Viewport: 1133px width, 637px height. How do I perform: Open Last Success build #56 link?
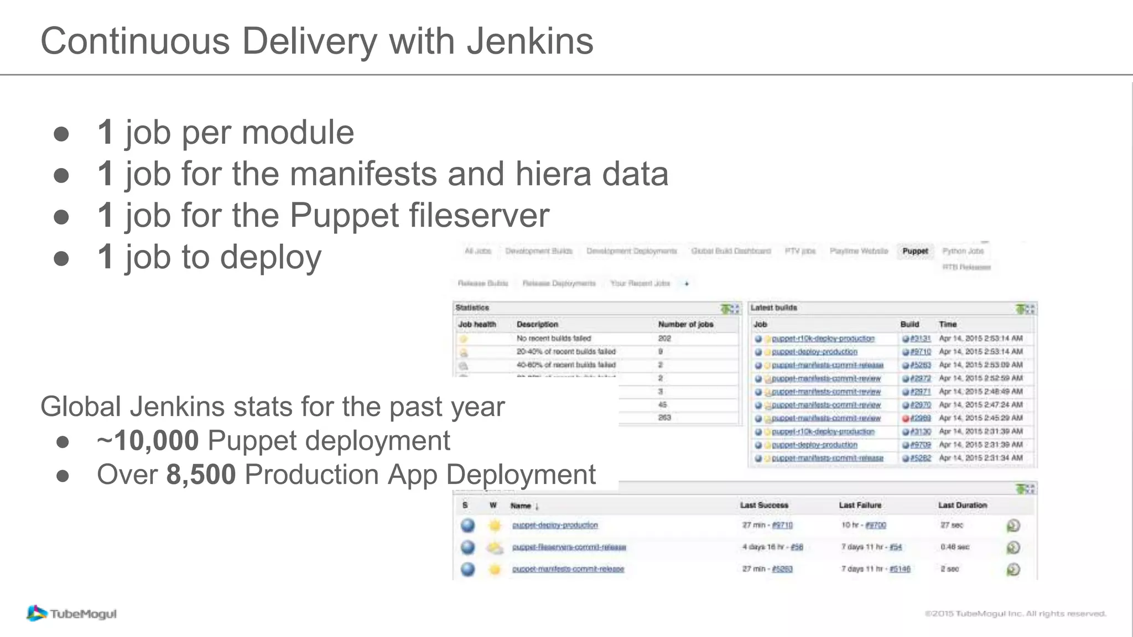click(x=797, y=547)
